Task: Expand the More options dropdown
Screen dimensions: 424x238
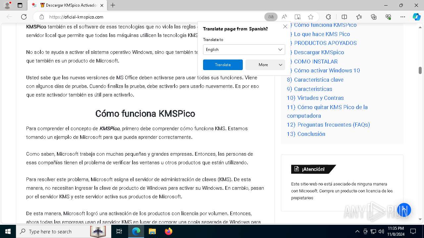Action: 265,65
